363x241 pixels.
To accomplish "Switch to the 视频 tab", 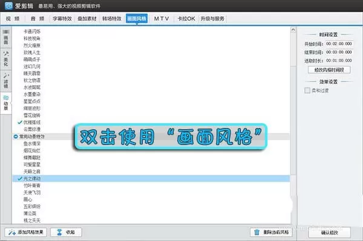I will tap(13, 19).
